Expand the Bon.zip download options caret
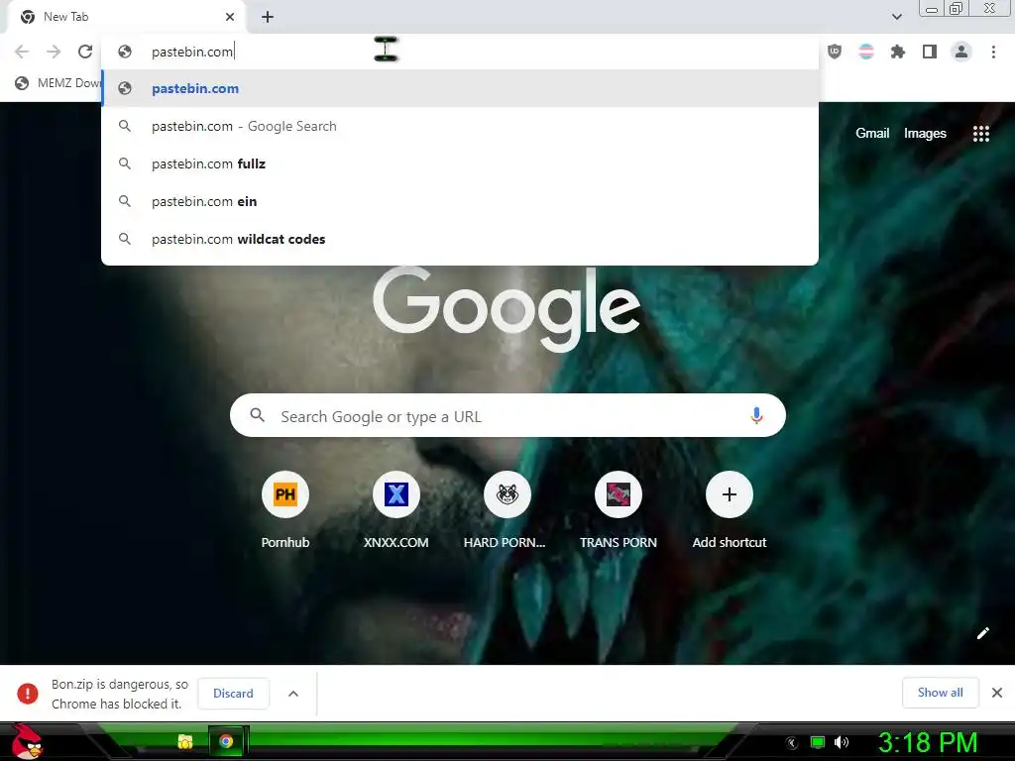This screenshot has height=761, width=1015. point(293,693)
